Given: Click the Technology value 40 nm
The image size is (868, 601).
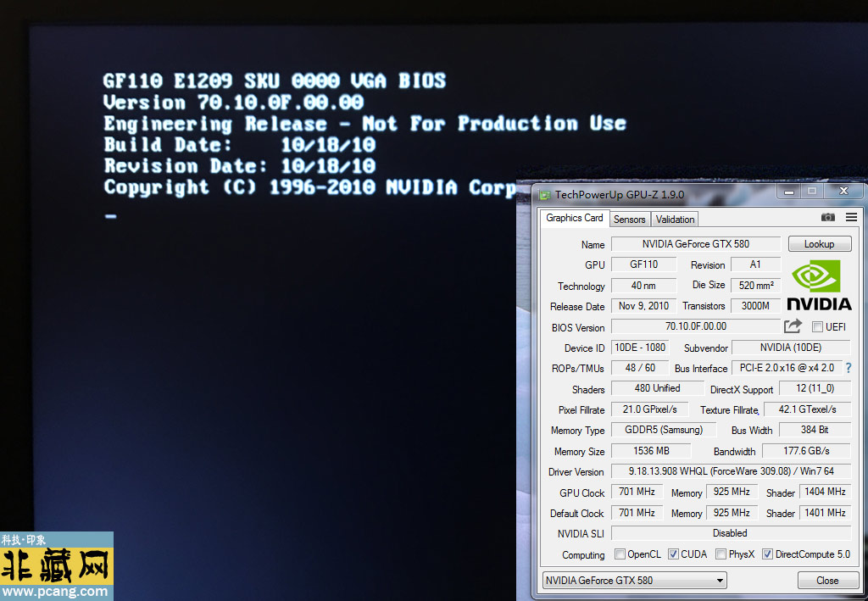Looking at the screenshot, I should click(644, 286).
